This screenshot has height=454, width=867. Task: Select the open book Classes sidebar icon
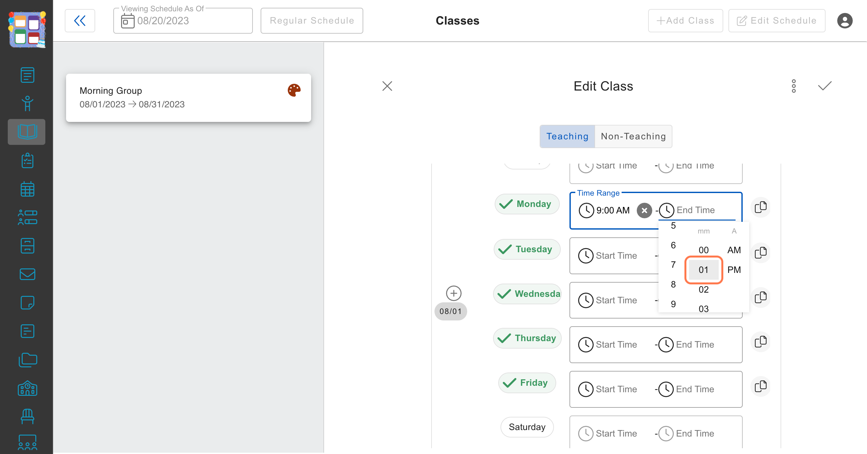click(27, 132)
